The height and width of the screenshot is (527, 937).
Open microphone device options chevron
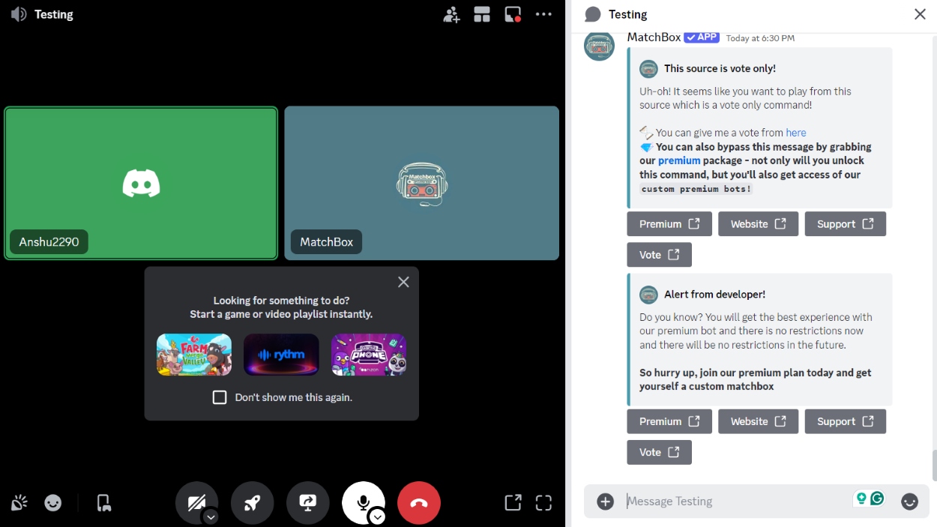pyautogui.click(x=378, y=517)
